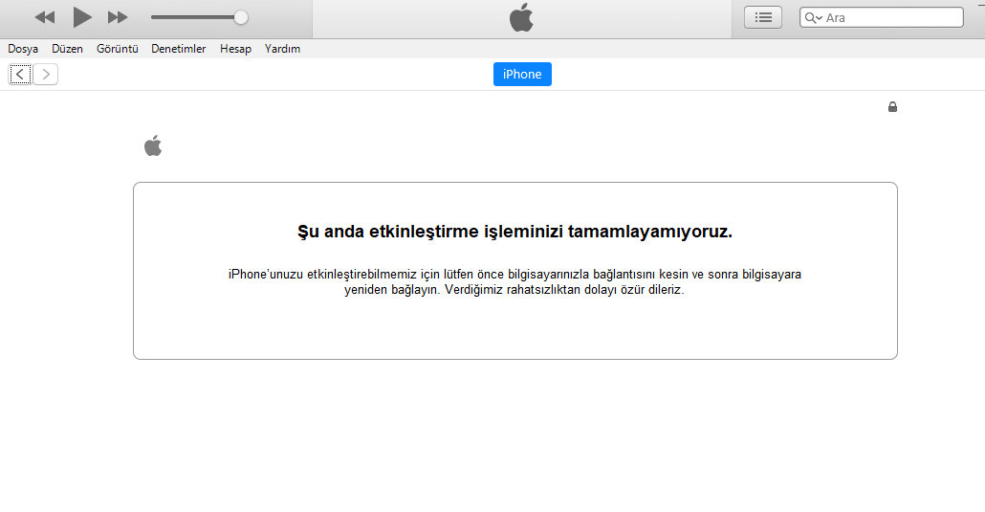Open the Hesap menu
The width and height of the screenshot is (985, 512).
235,49
